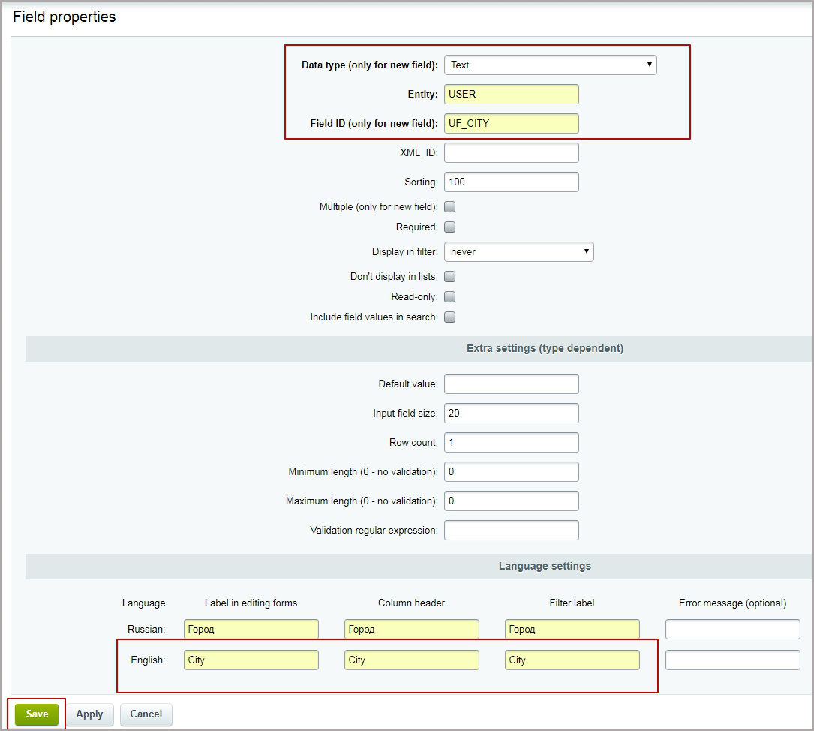
Task: Click the Maximum length input field
Action: [512, 501]
